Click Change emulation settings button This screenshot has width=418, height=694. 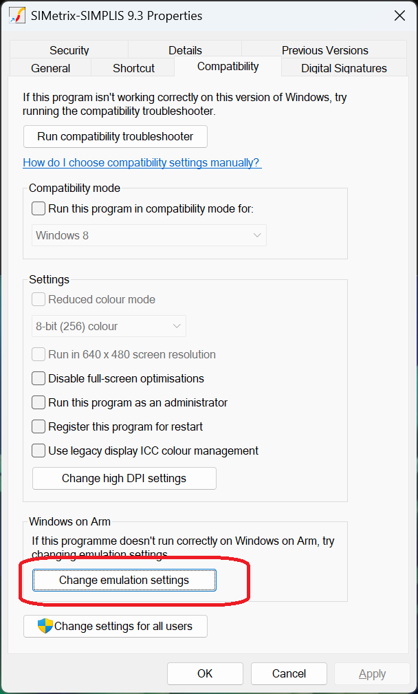[x=124, y=580]
